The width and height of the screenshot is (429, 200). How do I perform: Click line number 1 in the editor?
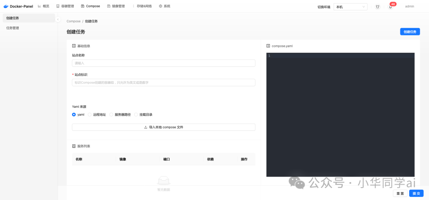tap(269, 56)
